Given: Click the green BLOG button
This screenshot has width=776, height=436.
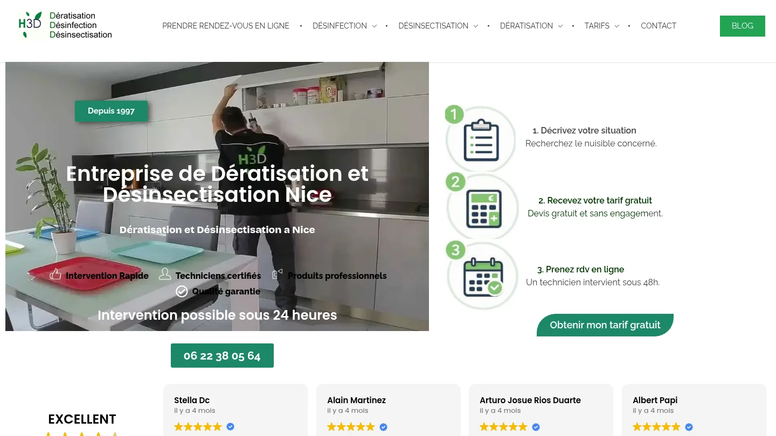Looking at the screenshot, I should [743, 26].
